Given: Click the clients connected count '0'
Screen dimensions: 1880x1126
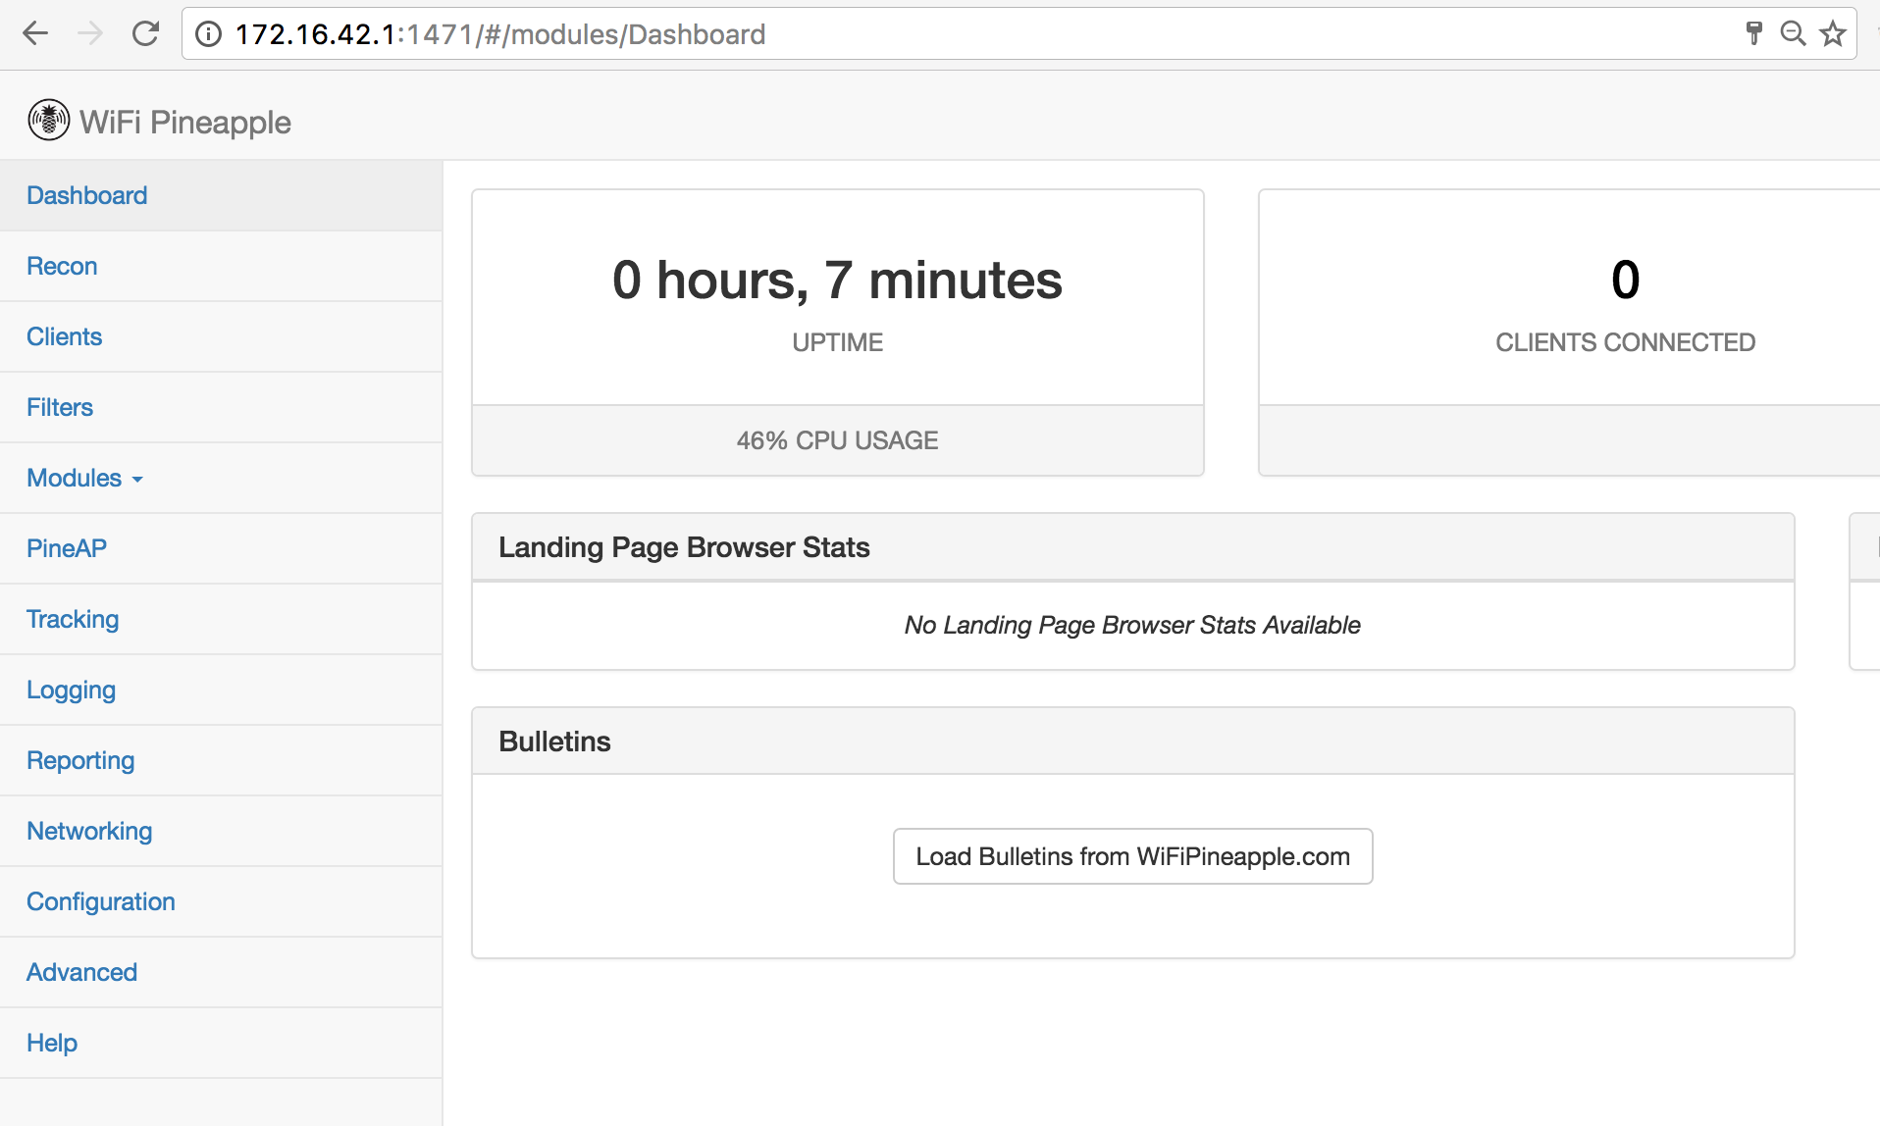Looking at the screenshot, I should [1625, 281].
